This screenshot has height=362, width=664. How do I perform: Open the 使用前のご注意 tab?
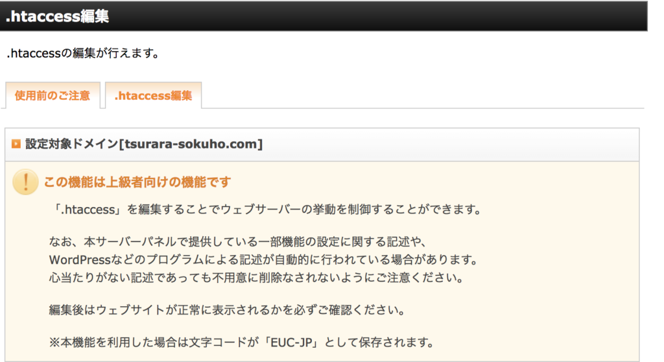click(x=52, y=96)
